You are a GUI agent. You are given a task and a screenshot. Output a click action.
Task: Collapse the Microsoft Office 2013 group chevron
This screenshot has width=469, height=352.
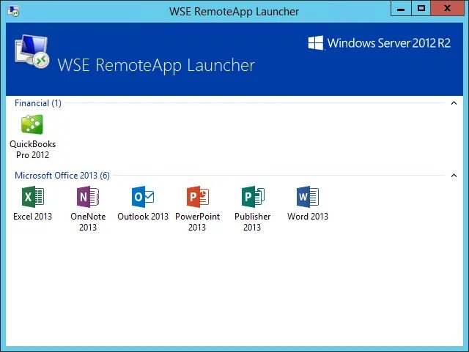coord(454,176)
